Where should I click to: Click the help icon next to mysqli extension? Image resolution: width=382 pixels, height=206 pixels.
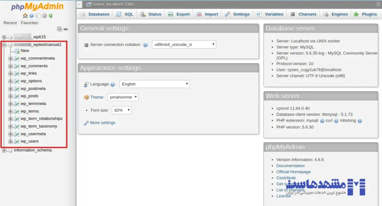point(322,121)
